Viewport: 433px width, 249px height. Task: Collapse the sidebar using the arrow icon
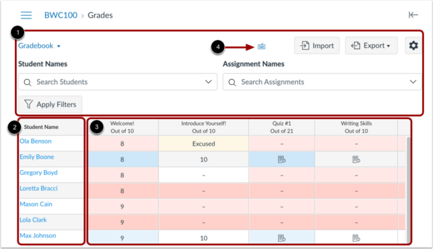coord(413,15)
